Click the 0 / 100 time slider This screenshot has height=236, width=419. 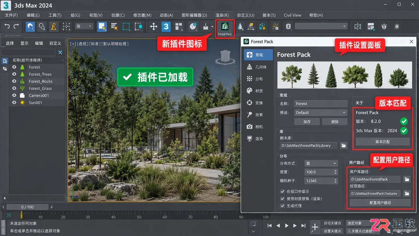point(27,207)
